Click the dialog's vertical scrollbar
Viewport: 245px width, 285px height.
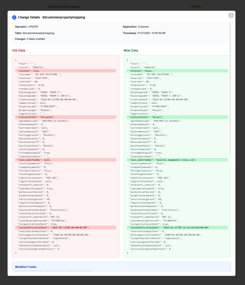230,88
